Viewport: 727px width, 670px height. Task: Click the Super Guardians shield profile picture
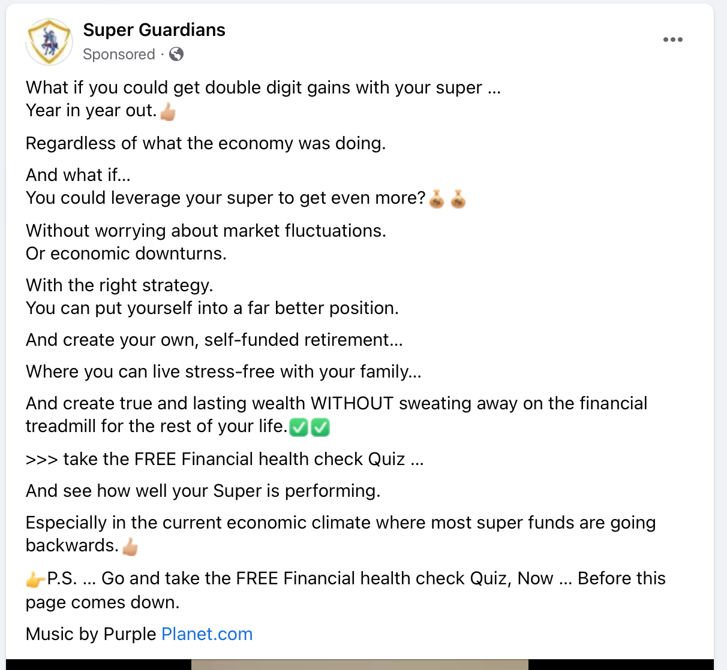tap(49, 42)
